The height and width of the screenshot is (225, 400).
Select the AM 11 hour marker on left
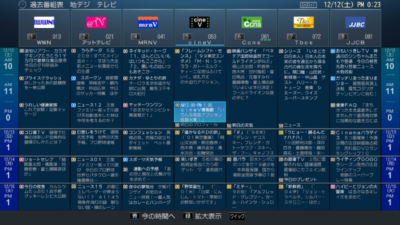tap(8, 88)
